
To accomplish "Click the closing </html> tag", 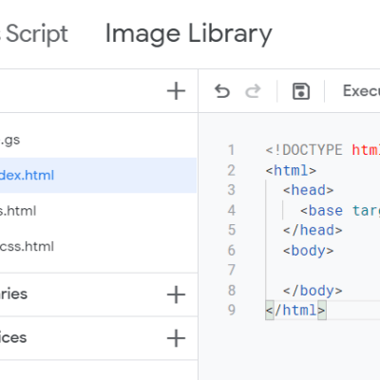I will pos(295,310).
